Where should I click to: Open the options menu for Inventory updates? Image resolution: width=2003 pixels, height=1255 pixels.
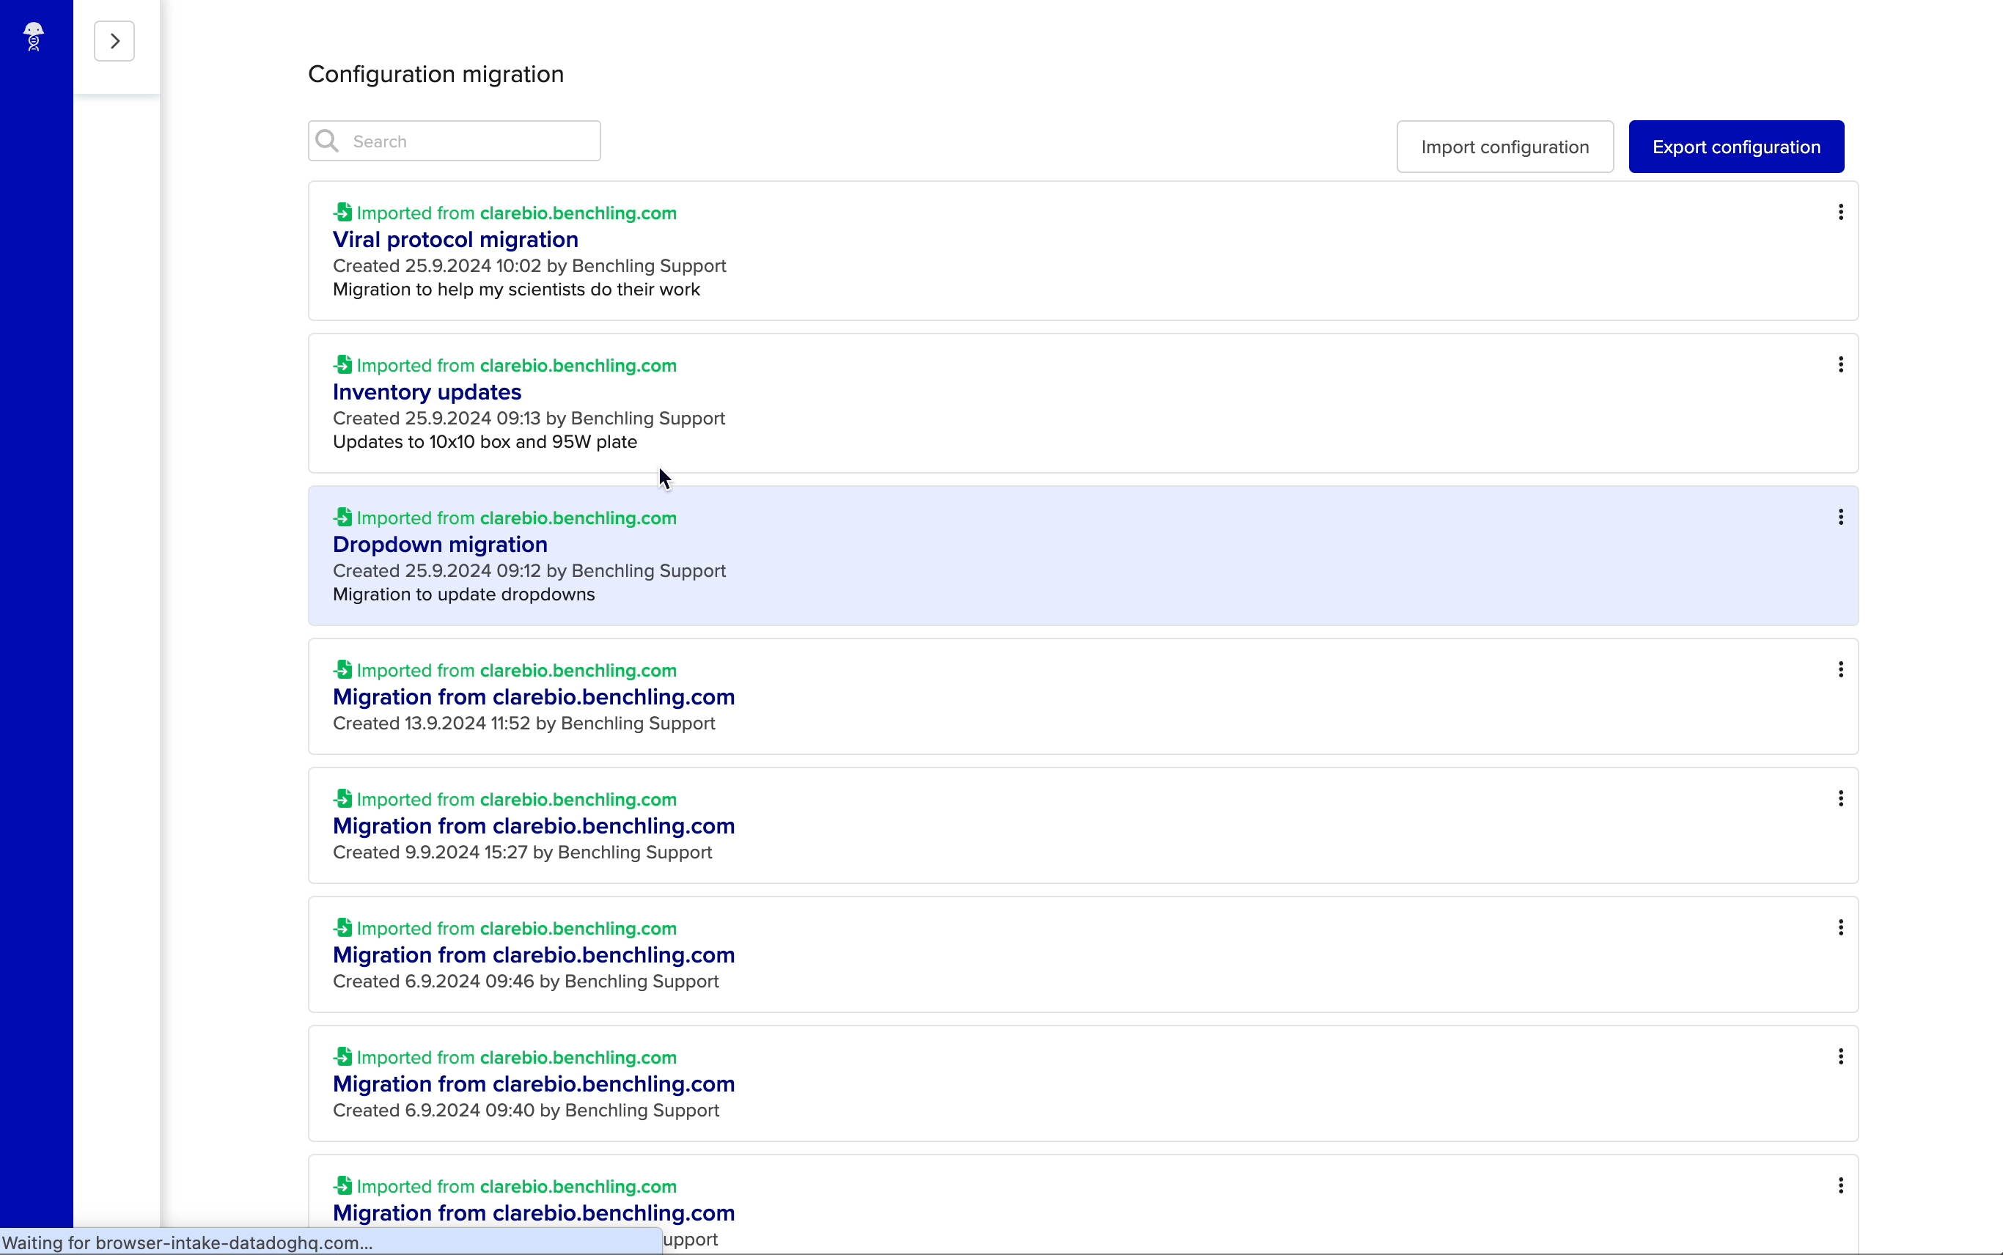[1840, 365]
